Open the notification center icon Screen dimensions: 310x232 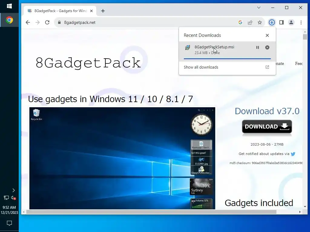click(x=9, y=223)
